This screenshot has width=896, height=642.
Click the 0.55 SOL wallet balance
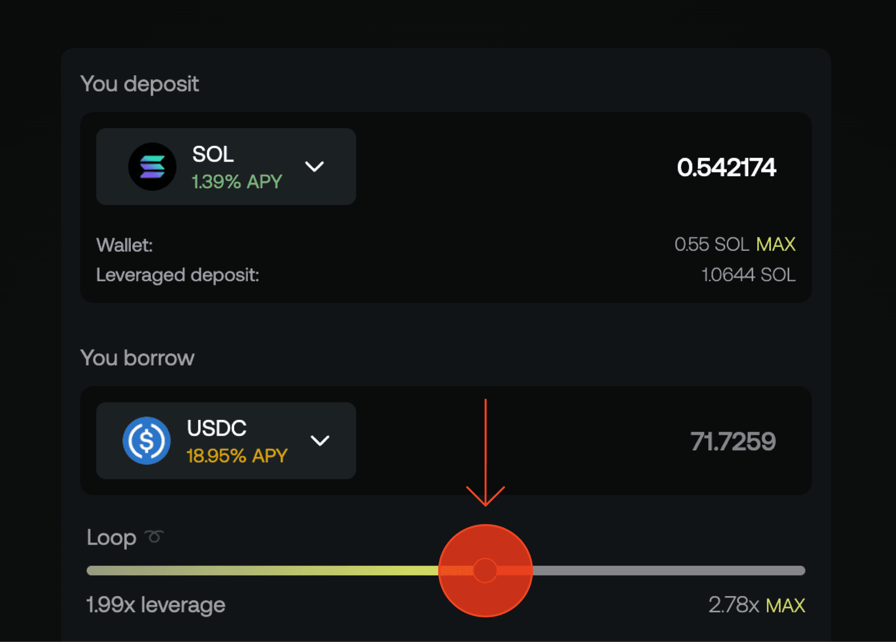point(712,244)
